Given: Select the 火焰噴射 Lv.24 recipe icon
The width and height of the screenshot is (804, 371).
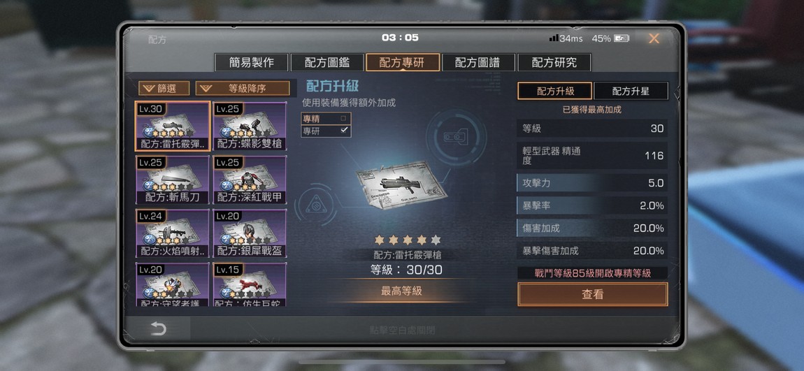Looking at the screenshot, I should click(x=172, y=233).
